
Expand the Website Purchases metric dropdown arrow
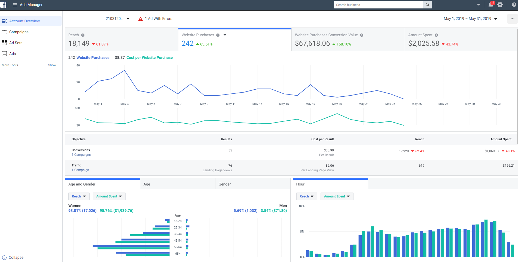click(x=225, y=35)
